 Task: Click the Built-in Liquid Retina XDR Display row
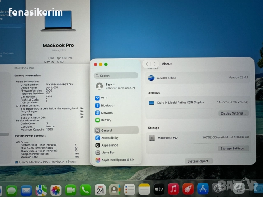[x=198, y=102]
